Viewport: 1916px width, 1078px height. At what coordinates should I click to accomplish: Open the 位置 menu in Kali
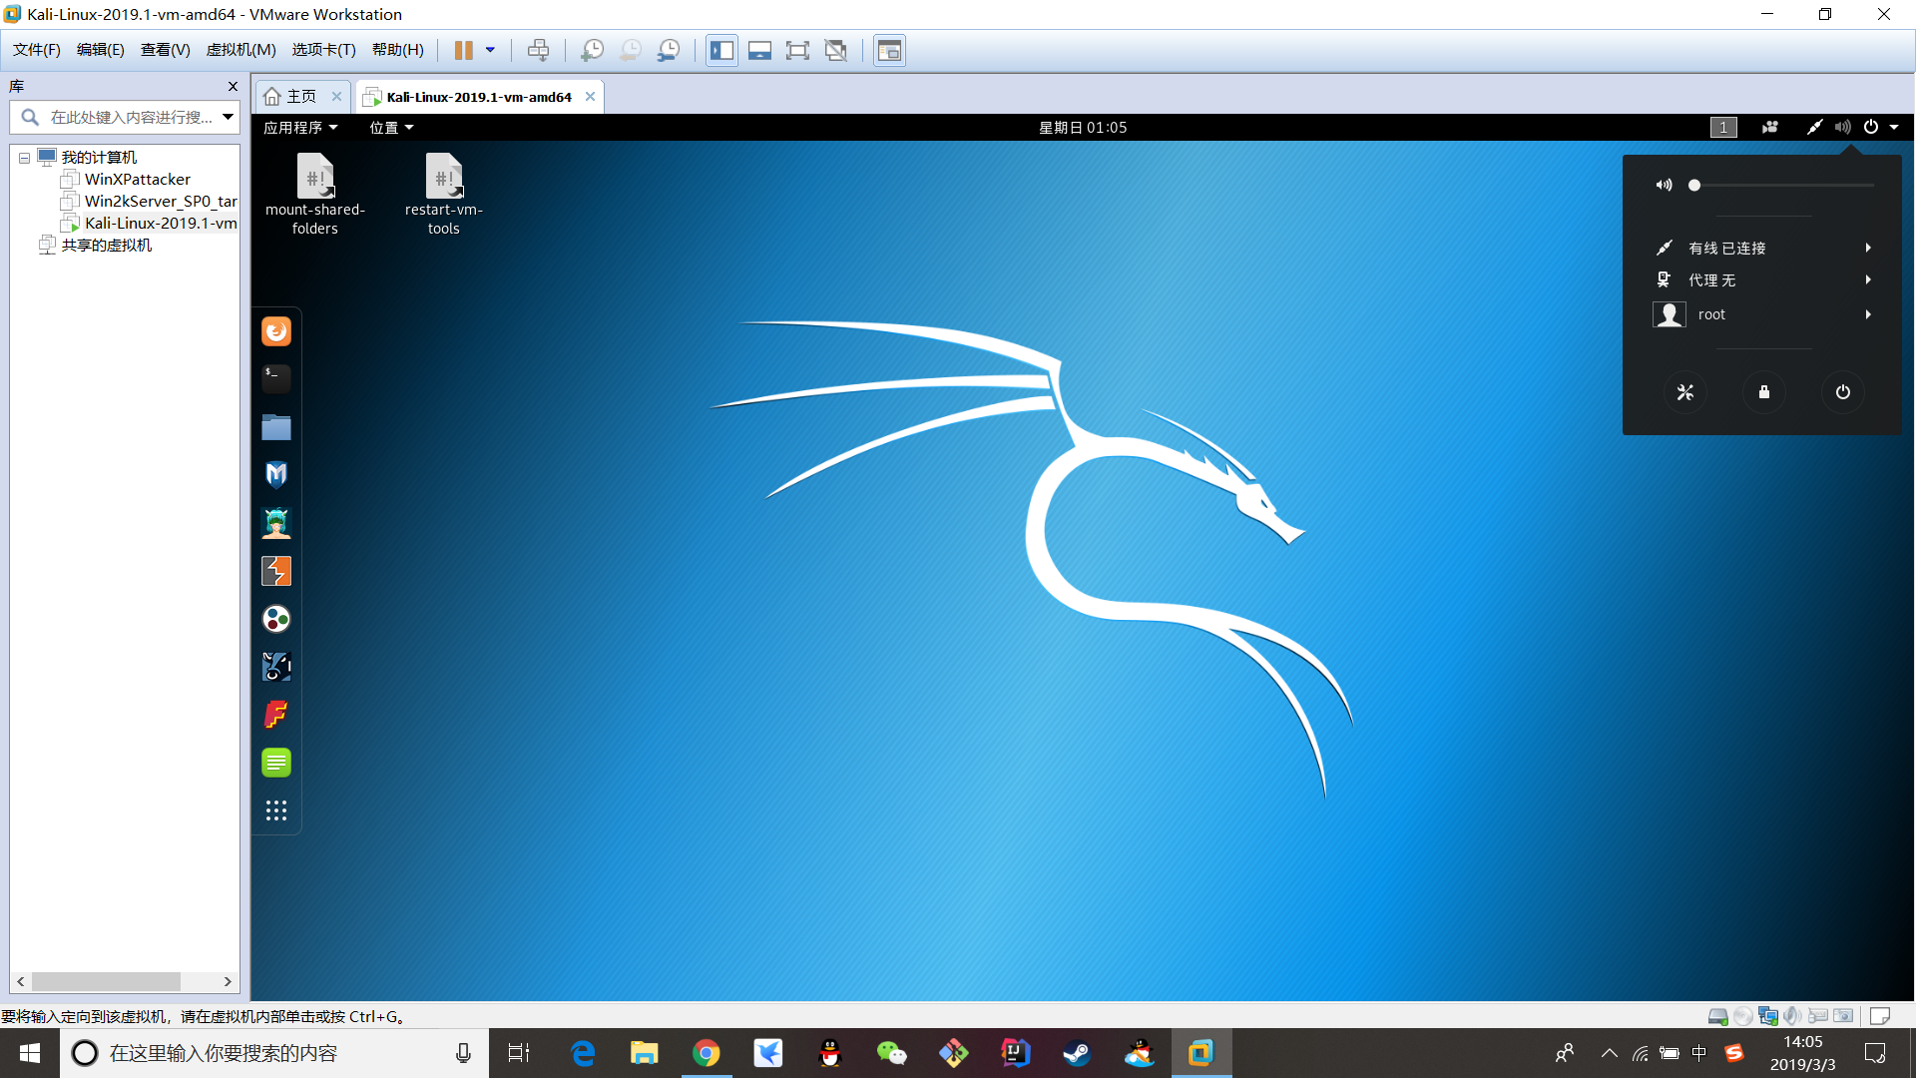[391, 128]
